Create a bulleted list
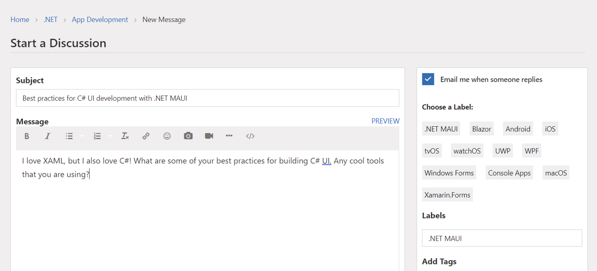Image resolution: width=597 pixels, height=271 pixels. (69, 136)
